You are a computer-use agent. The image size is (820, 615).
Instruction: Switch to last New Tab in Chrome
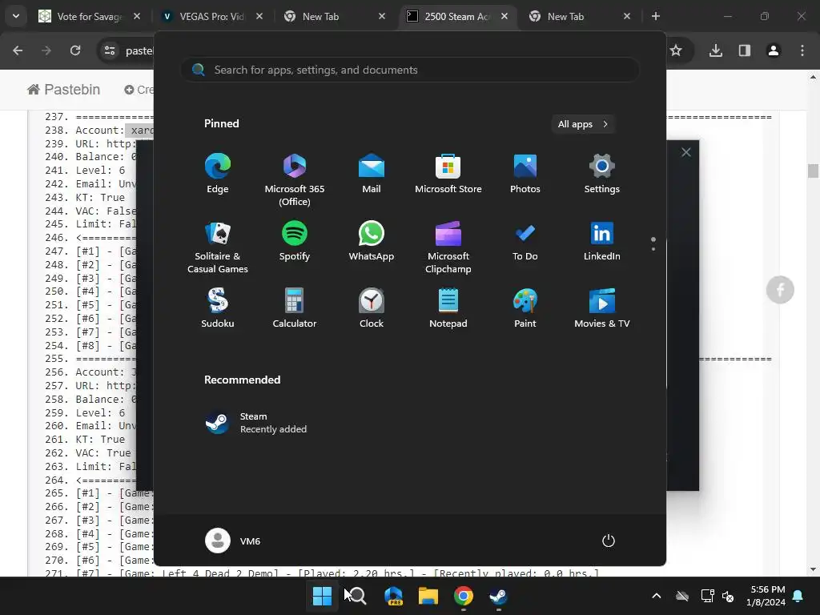[578, 16]
